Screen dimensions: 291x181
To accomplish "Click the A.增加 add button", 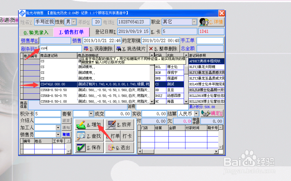I will [x=90, y=125].
